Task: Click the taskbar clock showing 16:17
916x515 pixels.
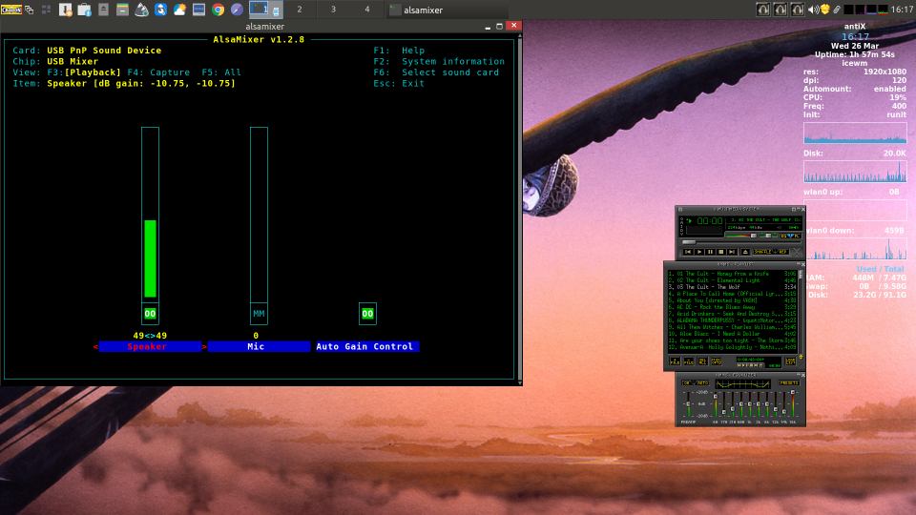Action: [903, 10]
